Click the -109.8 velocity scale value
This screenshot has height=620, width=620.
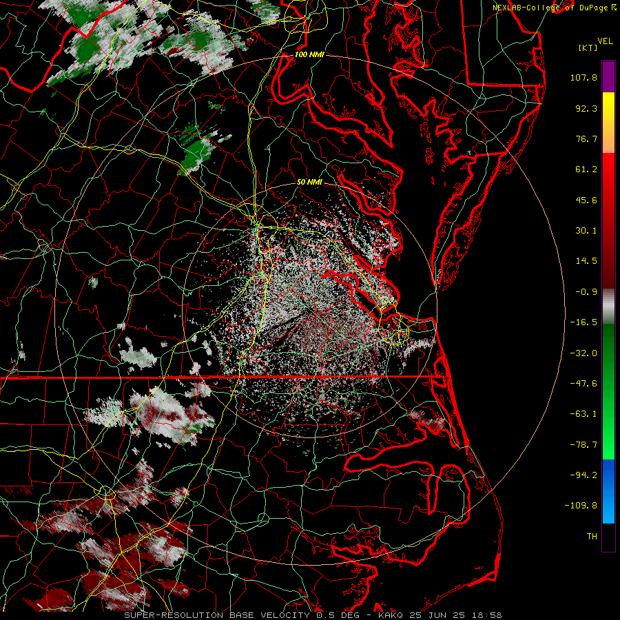coord(581,506)
